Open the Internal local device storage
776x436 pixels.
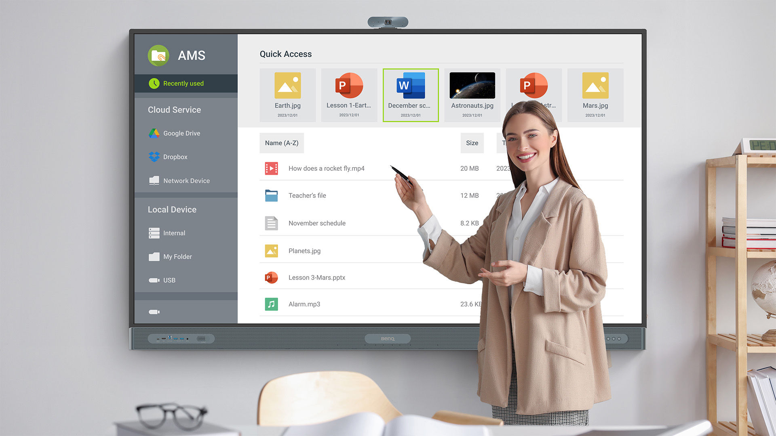click(x=173, y=233)
